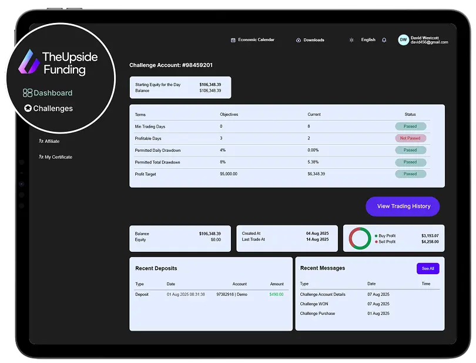
Task: Go to My Certificate page
Action: tap(58, 157)
